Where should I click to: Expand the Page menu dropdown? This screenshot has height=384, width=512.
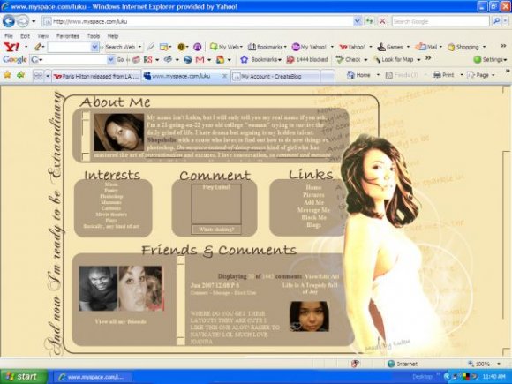coord(493,75)
